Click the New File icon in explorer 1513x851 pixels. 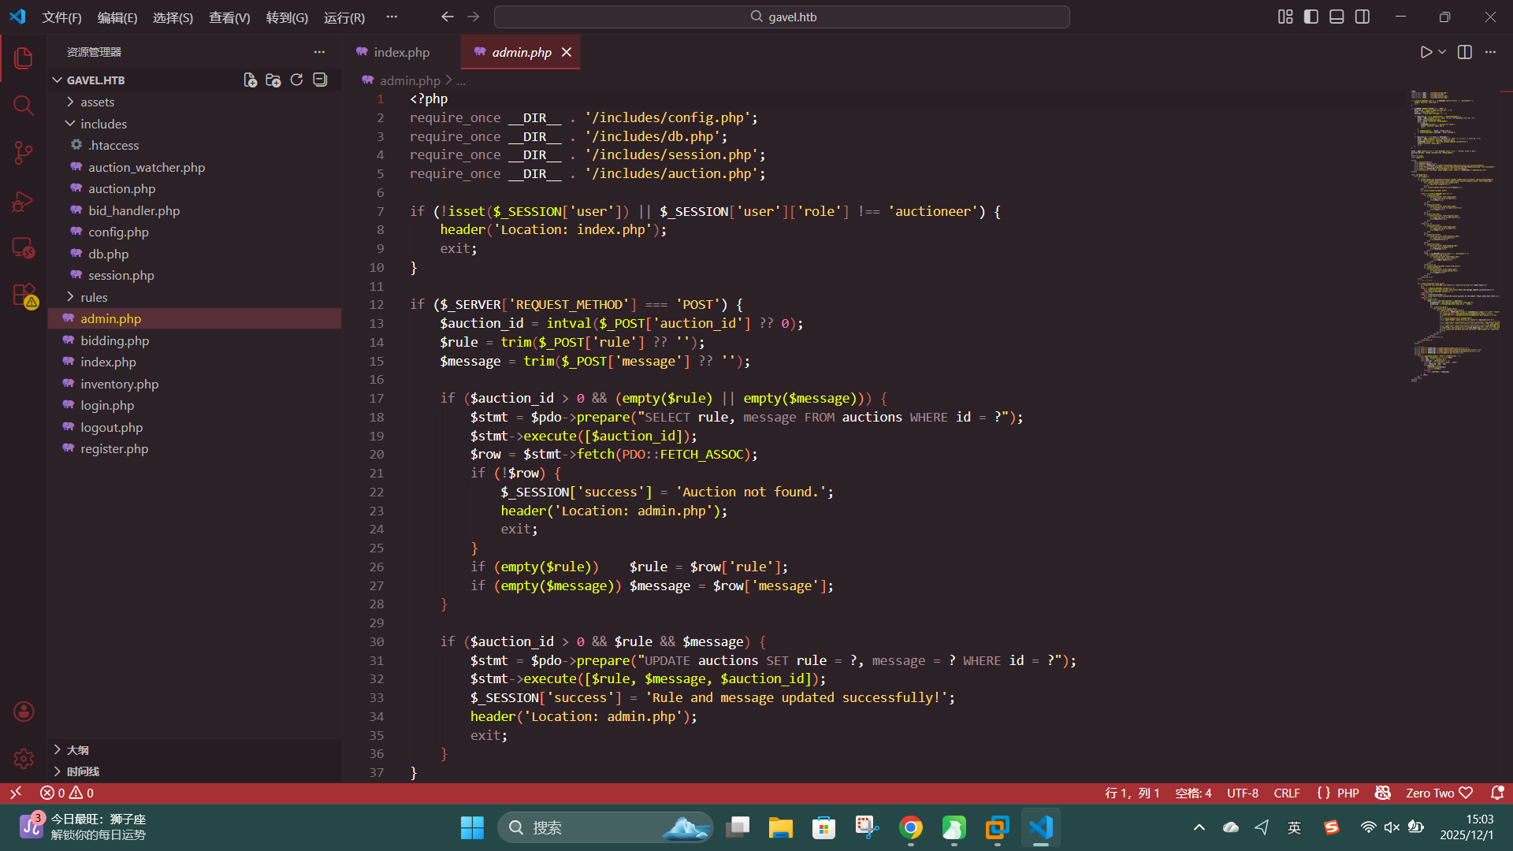(250, 80)
